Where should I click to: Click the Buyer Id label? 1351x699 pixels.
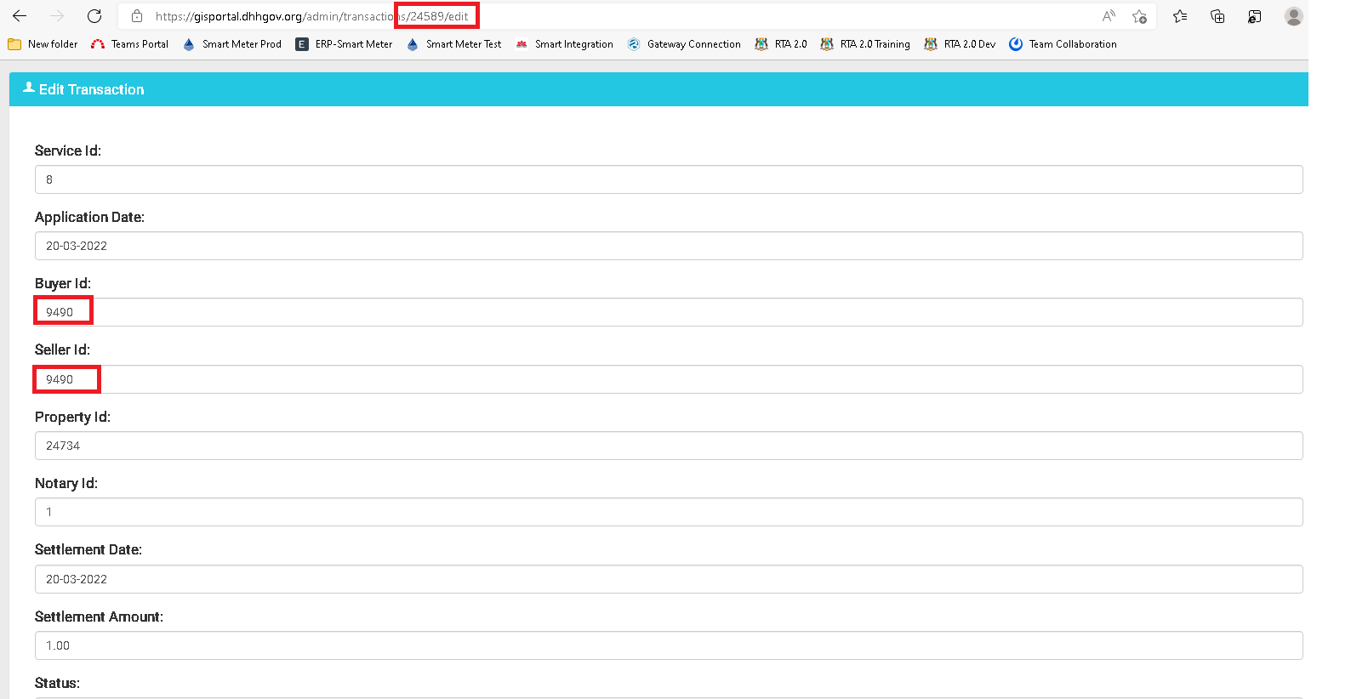tap(63, 283)
